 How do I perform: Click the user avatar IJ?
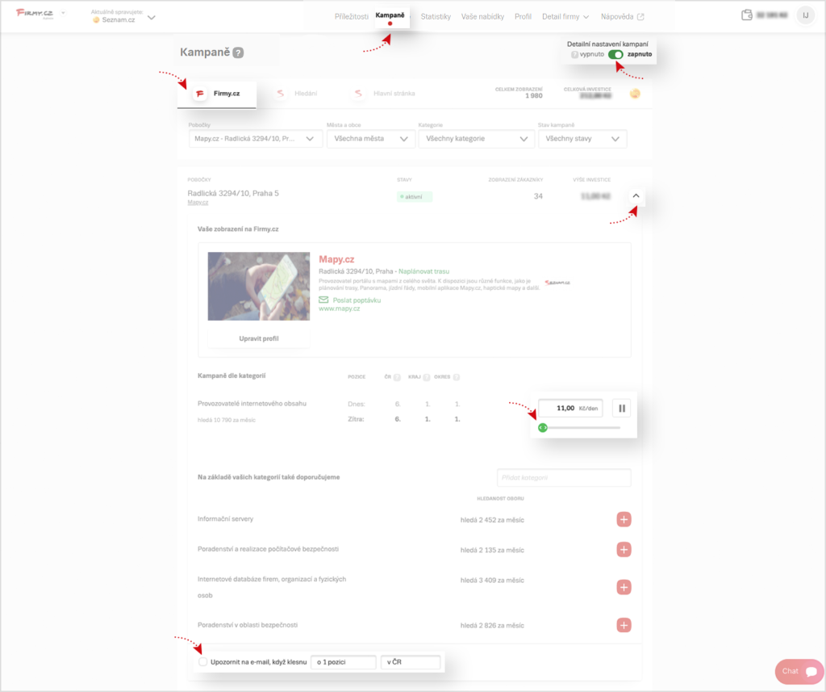(805, 15)
